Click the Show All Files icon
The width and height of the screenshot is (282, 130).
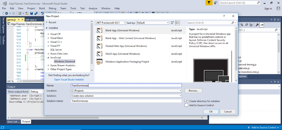coord(251,25)
